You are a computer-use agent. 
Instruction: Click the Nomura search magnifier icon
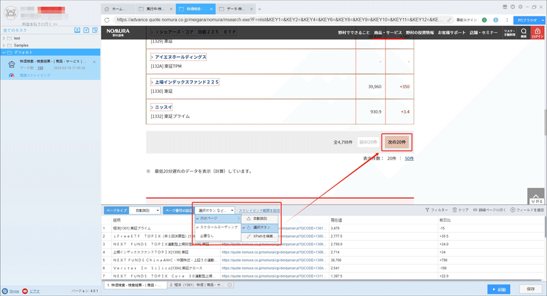click(x=524, y=32)
